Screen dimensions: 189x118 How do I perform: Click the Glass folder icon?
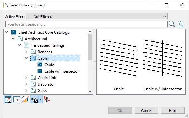point(33,91)
